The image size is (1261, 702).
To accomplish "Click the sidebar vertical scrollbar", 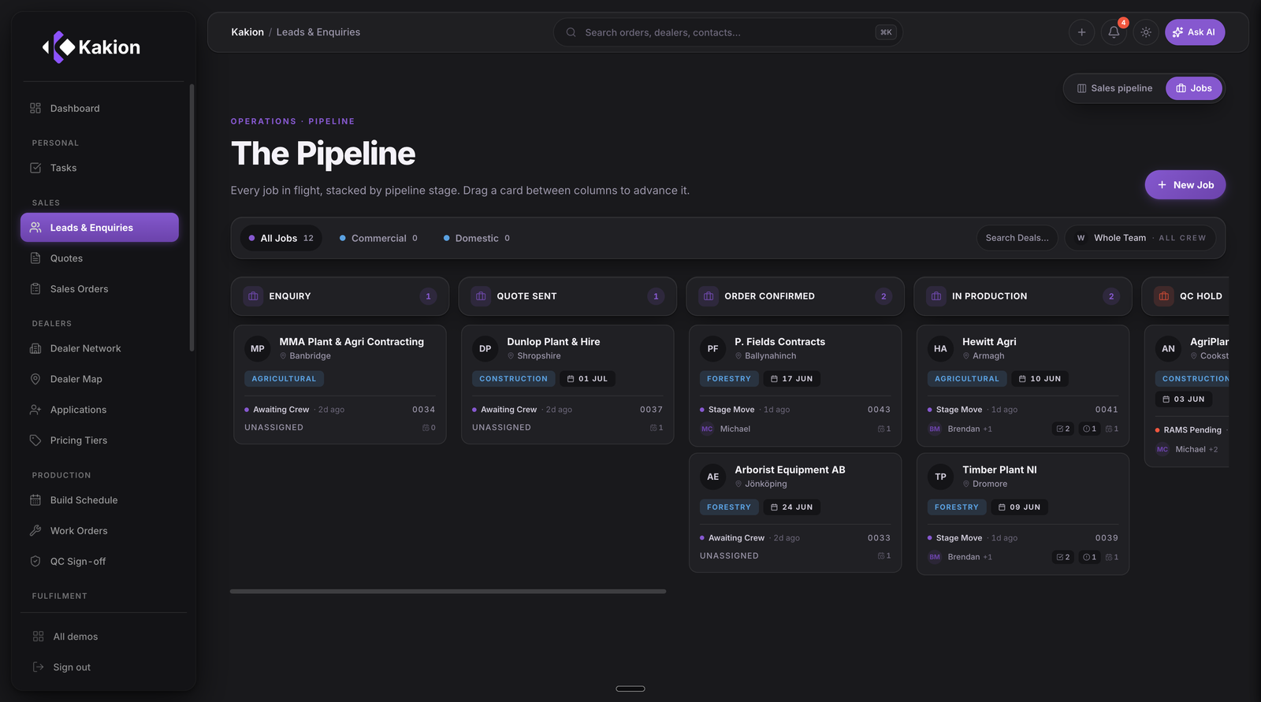I will pos(192,217).
